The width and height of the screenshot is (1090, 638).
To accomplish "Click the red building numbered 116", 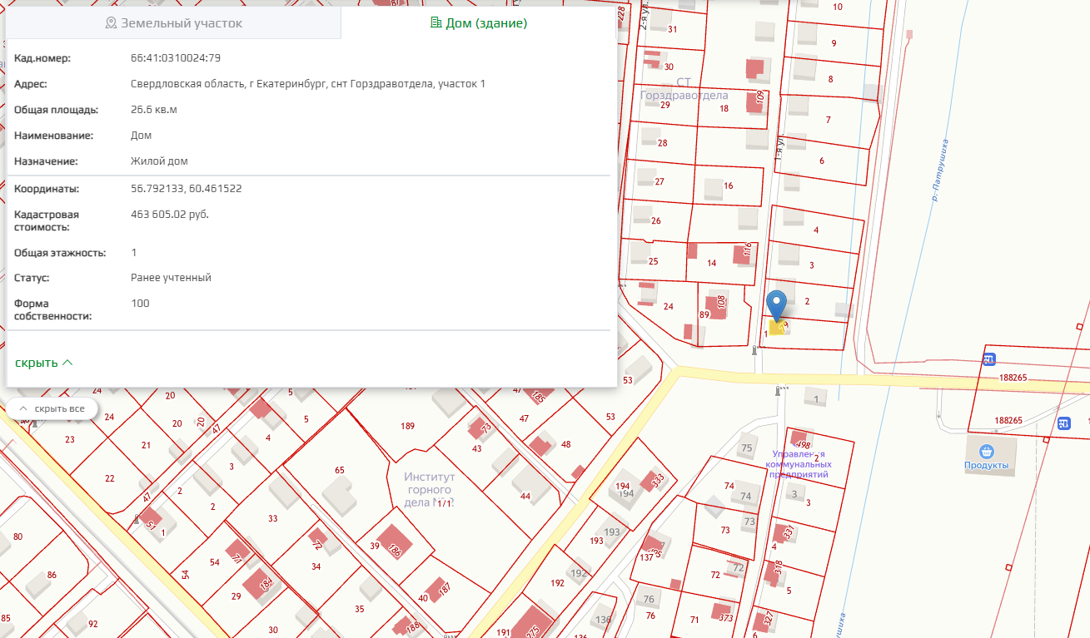I will [742, 253].
